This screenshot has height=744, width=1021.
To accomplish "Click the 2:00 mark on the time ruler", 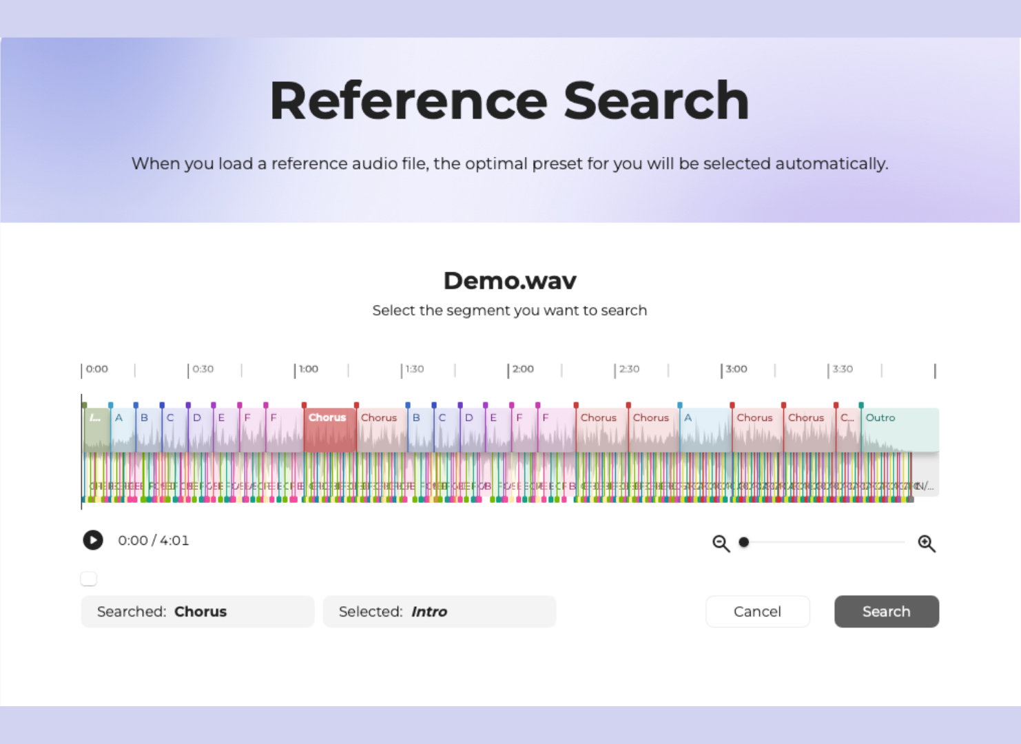I will coord(522,369).
